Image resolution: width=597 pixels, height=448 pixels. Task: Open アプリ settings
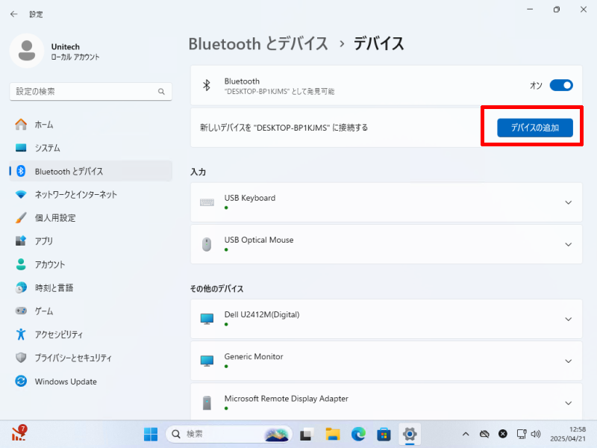(x=90, y=240)
